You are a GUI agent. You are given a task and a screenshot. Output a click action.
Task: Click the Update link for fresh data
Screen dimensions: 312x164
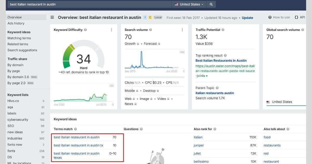(247, 18)
